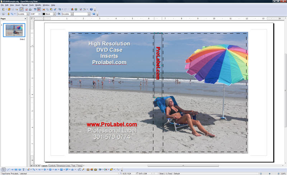Close the Pages panel
Viewport: 287px width, 175px height.
click(25, 19)
